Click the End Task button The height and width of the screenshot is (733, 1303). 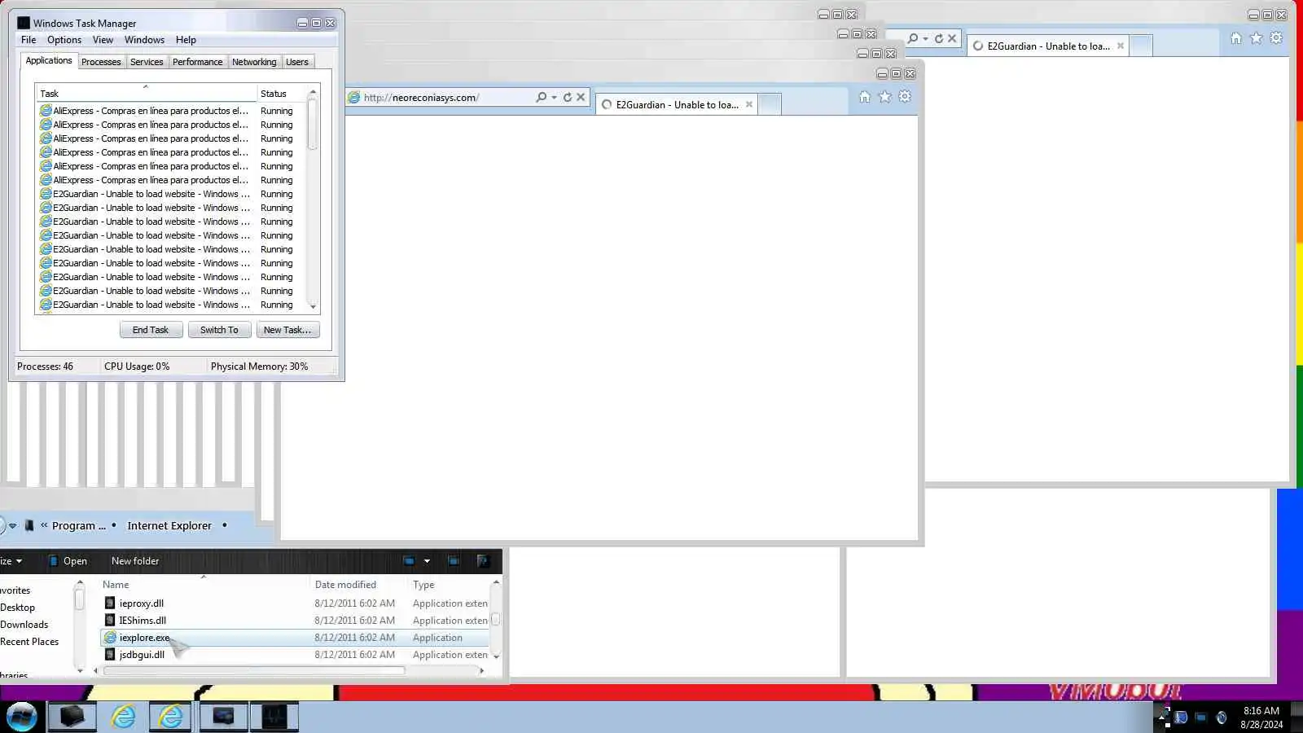[x=151, y=330]
